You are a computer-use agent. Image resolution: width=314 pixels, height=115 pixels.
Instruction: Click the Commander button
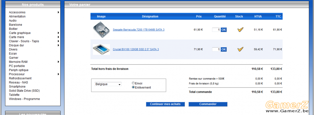[208, 104]
